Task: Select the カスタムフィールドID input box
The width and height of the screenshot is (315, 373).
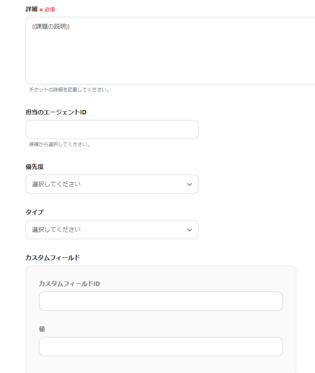Action: point(161,301)
